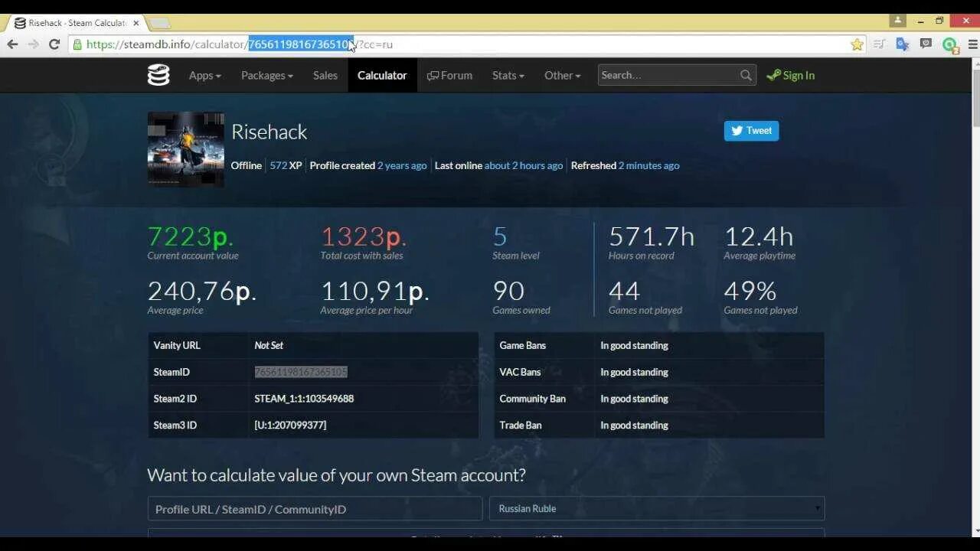The width and height of the screenshot is (980, 551).
Task: Click the browser back arrow
Action: coord(12,44)
